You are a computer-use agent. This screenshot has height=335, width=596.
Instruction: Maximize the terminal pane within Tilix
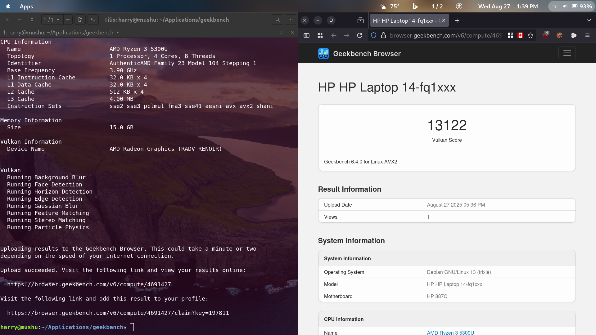[281, 33]
